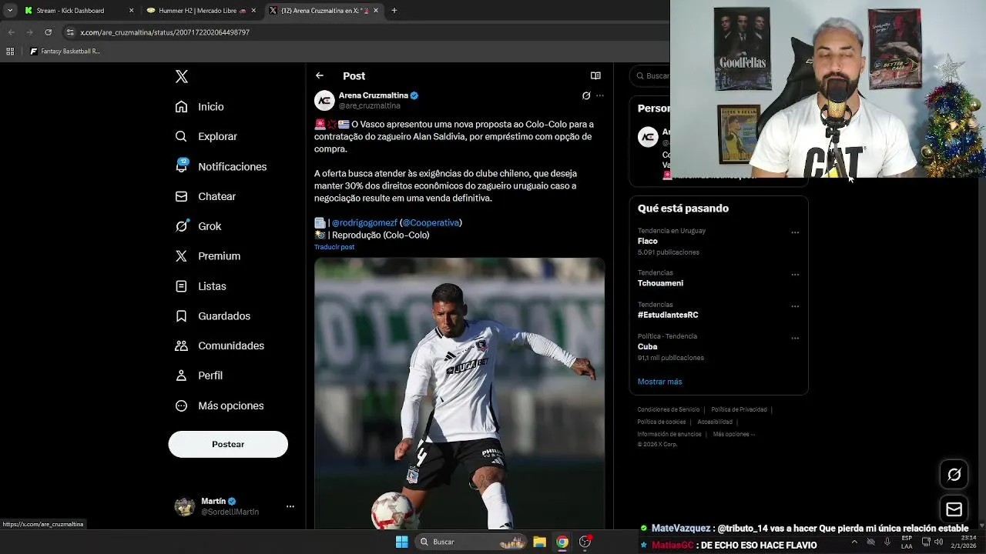Click browser back arrow
Screen dimensions: 986x554
pos(11,32)
